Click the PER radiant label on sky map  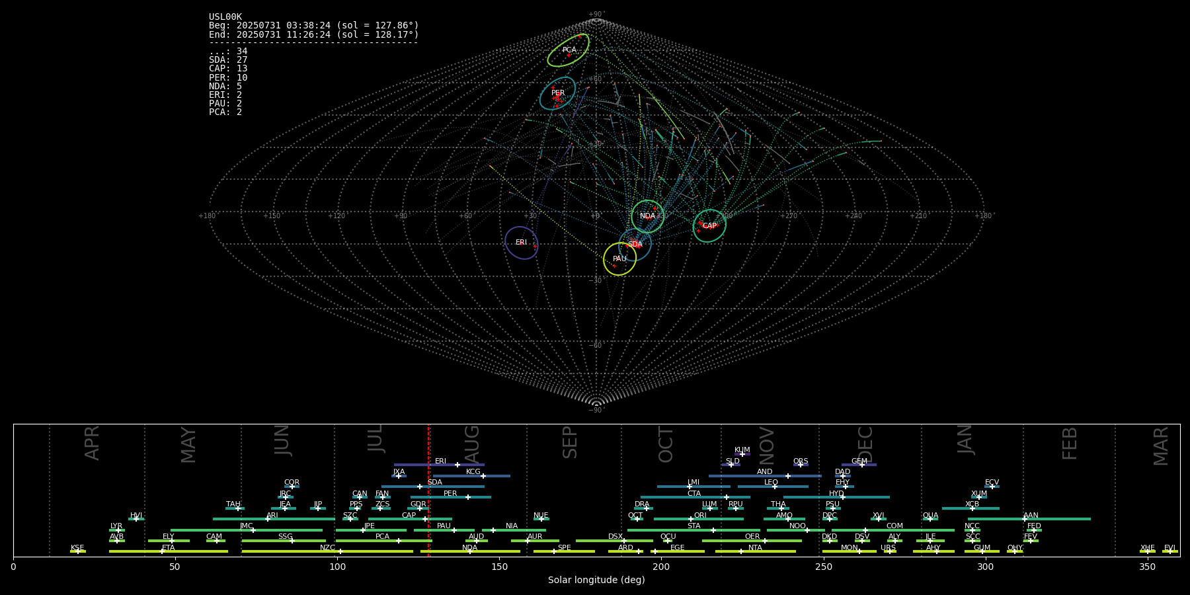tap(558, 93)
